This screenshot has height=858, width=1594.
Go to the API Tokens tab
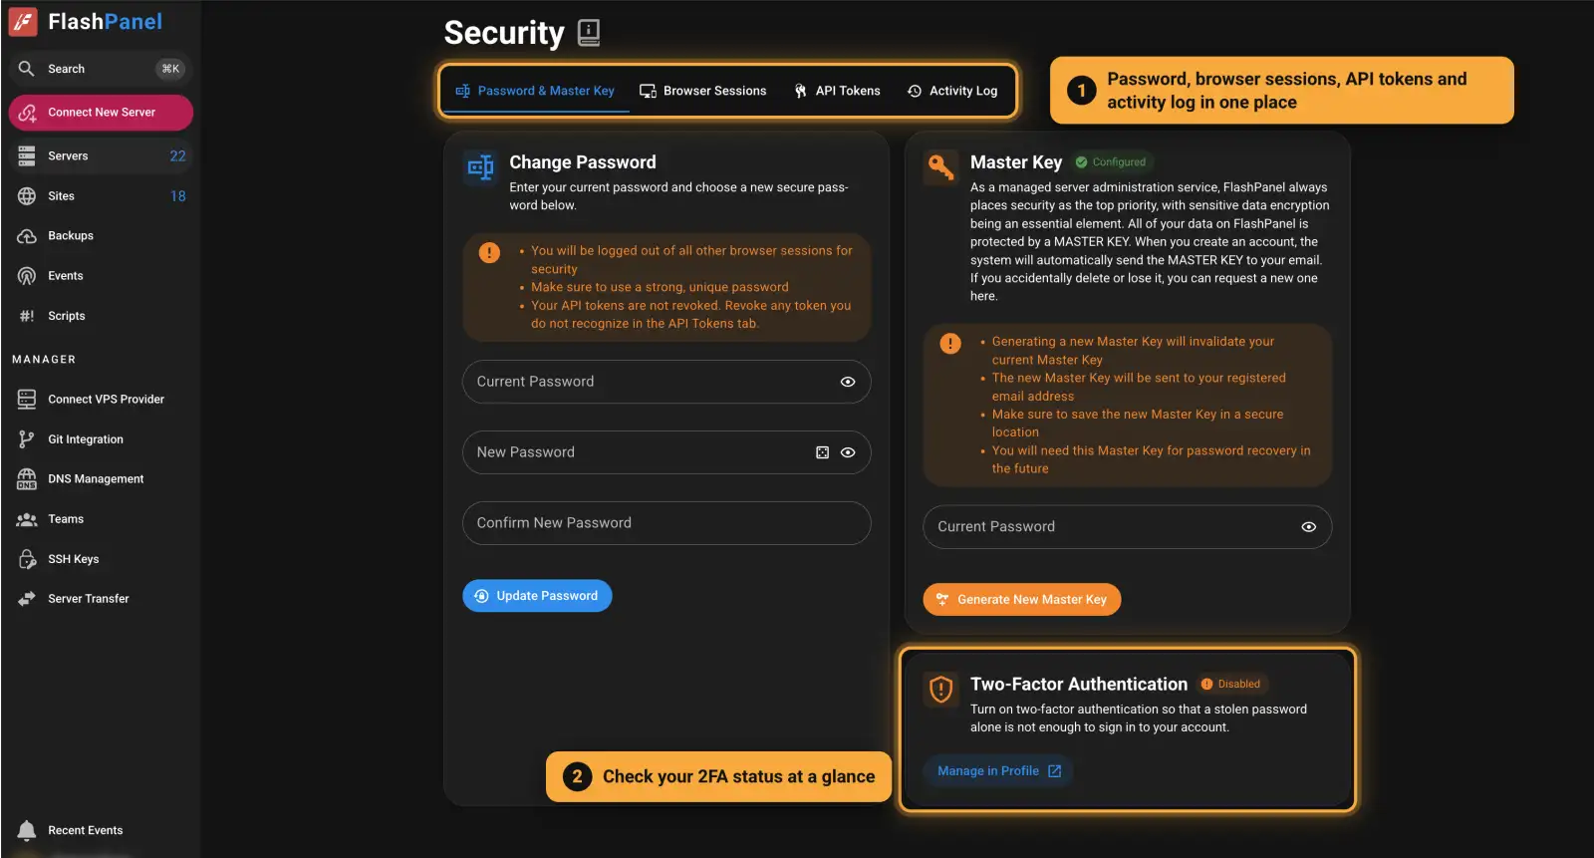(837, 91)
